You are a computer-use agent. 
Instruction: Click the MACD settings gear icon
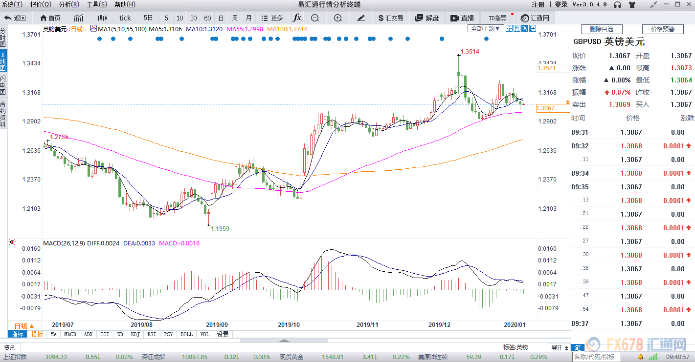click(x=12, y=242)
